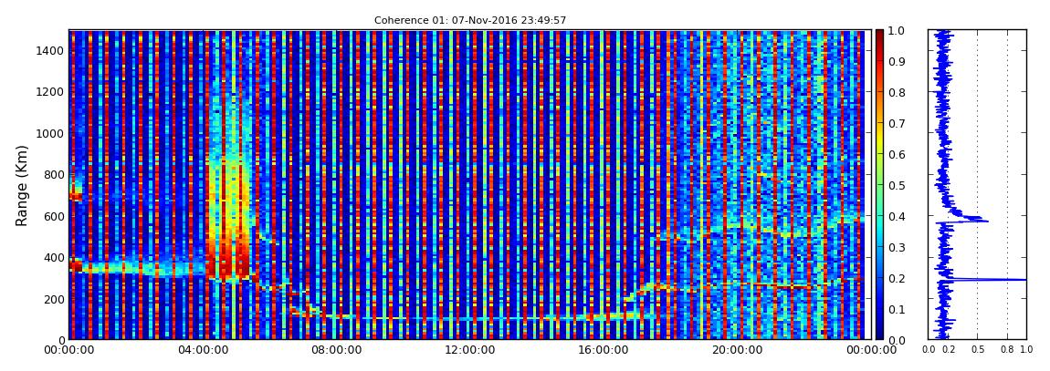Click the 0.3 colorbar tick label
1050x371 pixels.
point(898,247)
